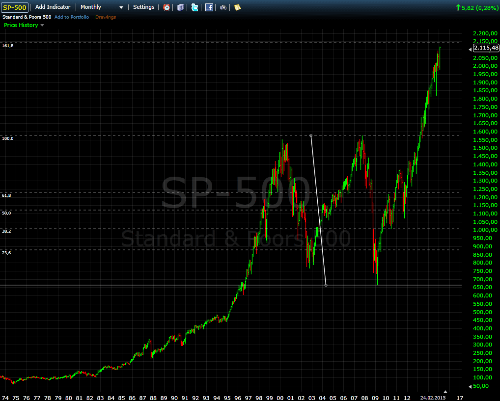
Task: Share chart via the Twitter icon
Action: coord(194,7)
